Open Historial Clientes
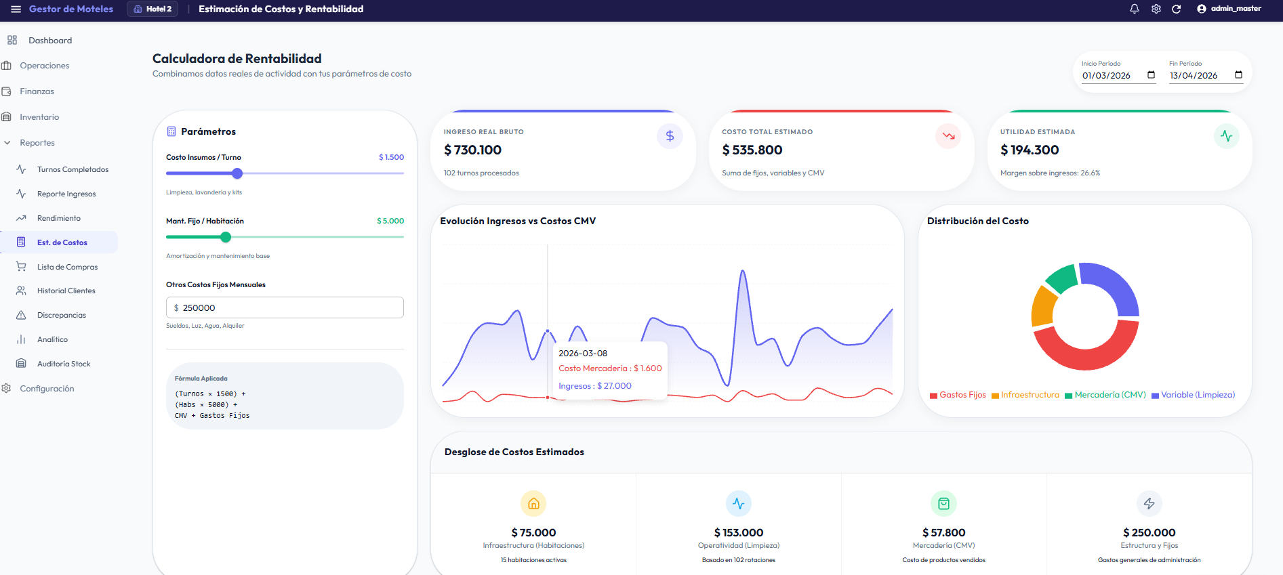The width and height of the screenshot is (1283, 575). pos(66,291)
